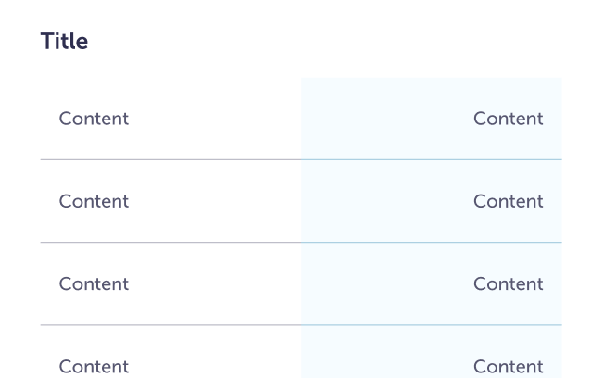Click the second row's highlighted right "Content" text
Image resolution: width=591 pixels, height=378 pixels.
[508, 201]
